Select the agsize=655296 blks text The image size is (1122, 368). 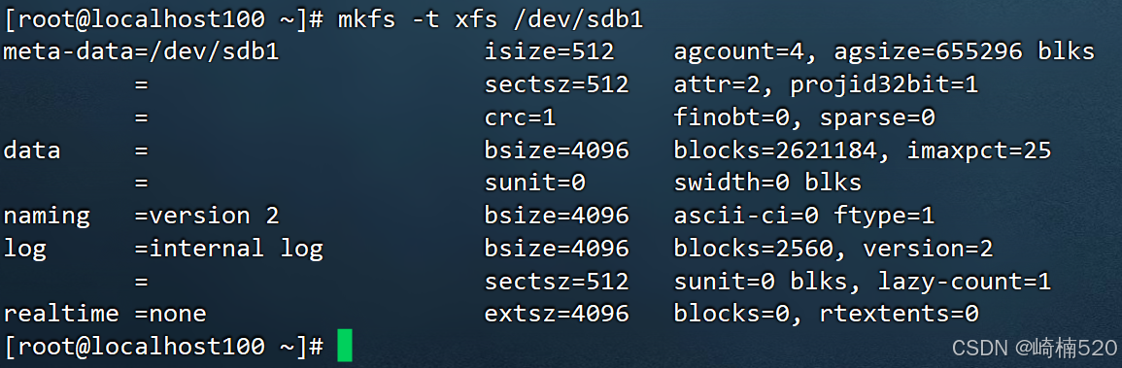pyautogui.click(x=965, y=52)
